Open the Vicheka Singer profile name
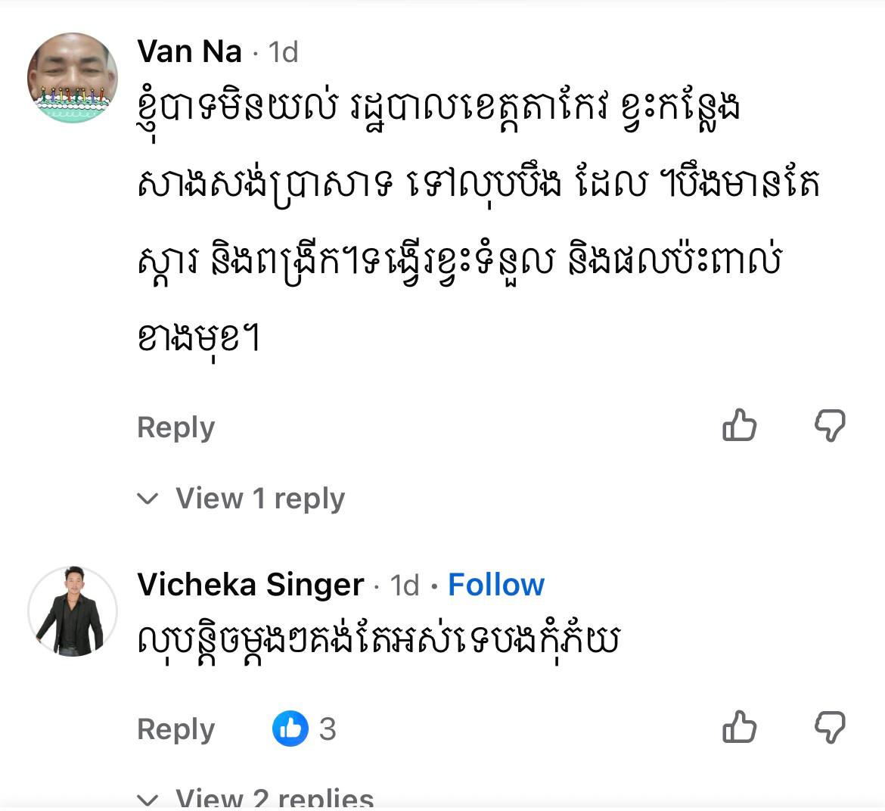The height and width of the screenshot is (811, 885). point(250,584)
